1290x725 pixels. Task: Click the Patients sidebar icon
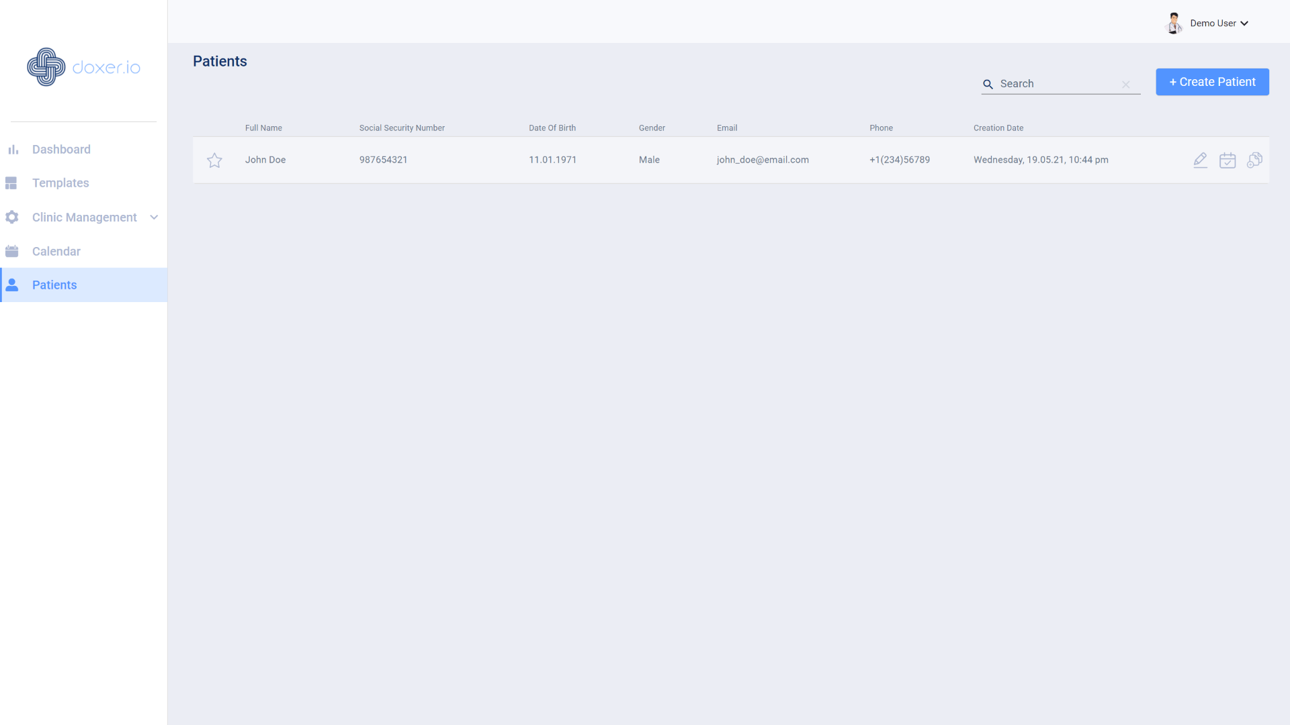(11, 284)
